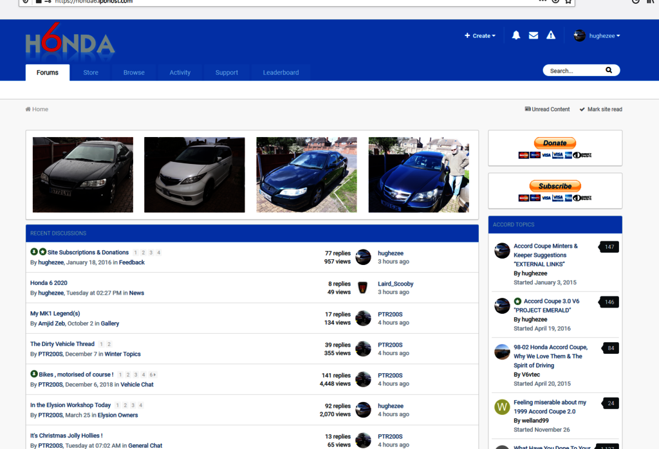Open the messages envelope icon
Screen dimensions: 659x449
point(534,35)
